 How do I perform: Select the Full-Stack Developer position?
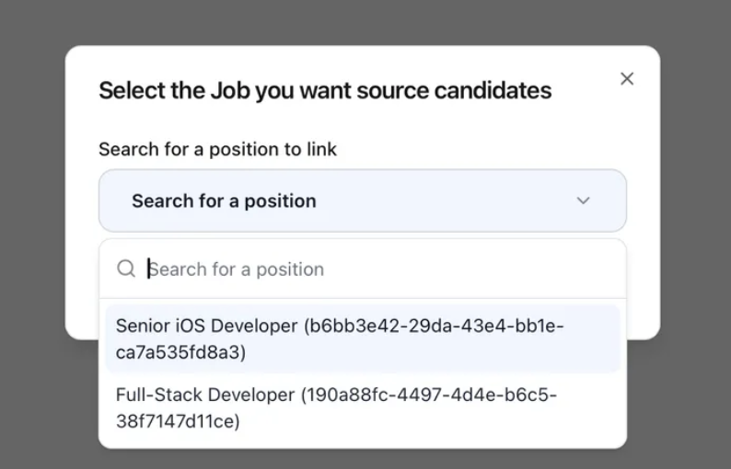tap(362, 407)
